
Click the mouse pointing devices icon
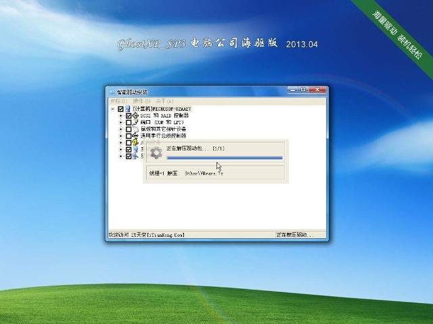pos(135,129)
